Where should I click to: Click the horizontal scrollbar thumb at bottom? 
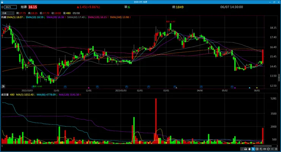[x=262, y=146]
